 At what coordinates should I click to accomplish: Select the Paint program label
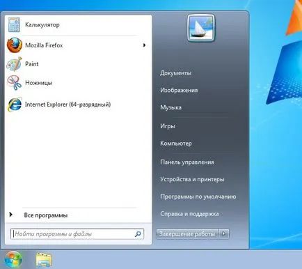click(x=32, y=64)
